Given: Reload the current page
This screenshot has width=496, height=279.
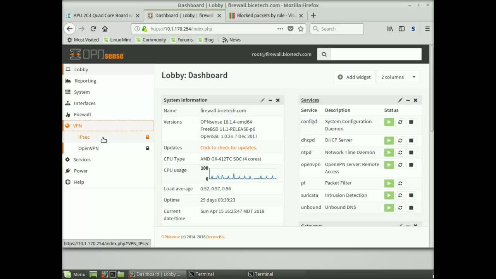Looking at the screenshot, I should pyautogui.click(x=93, y=29).
